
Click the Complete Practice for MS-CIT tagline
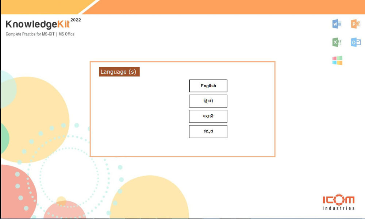coord(30,34)
